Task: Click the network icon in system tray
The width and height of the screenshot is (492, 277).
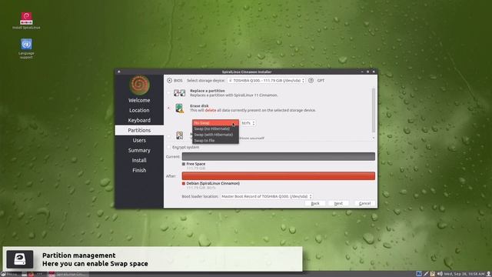Action: pyautogui.click(x=426, y=274)
